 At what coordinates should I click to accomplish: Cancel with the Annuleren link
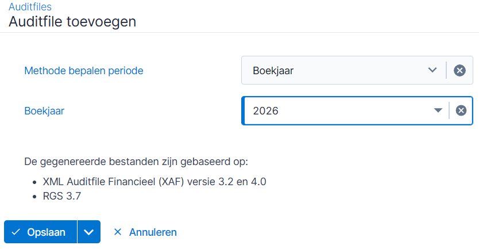coord(153,232)
